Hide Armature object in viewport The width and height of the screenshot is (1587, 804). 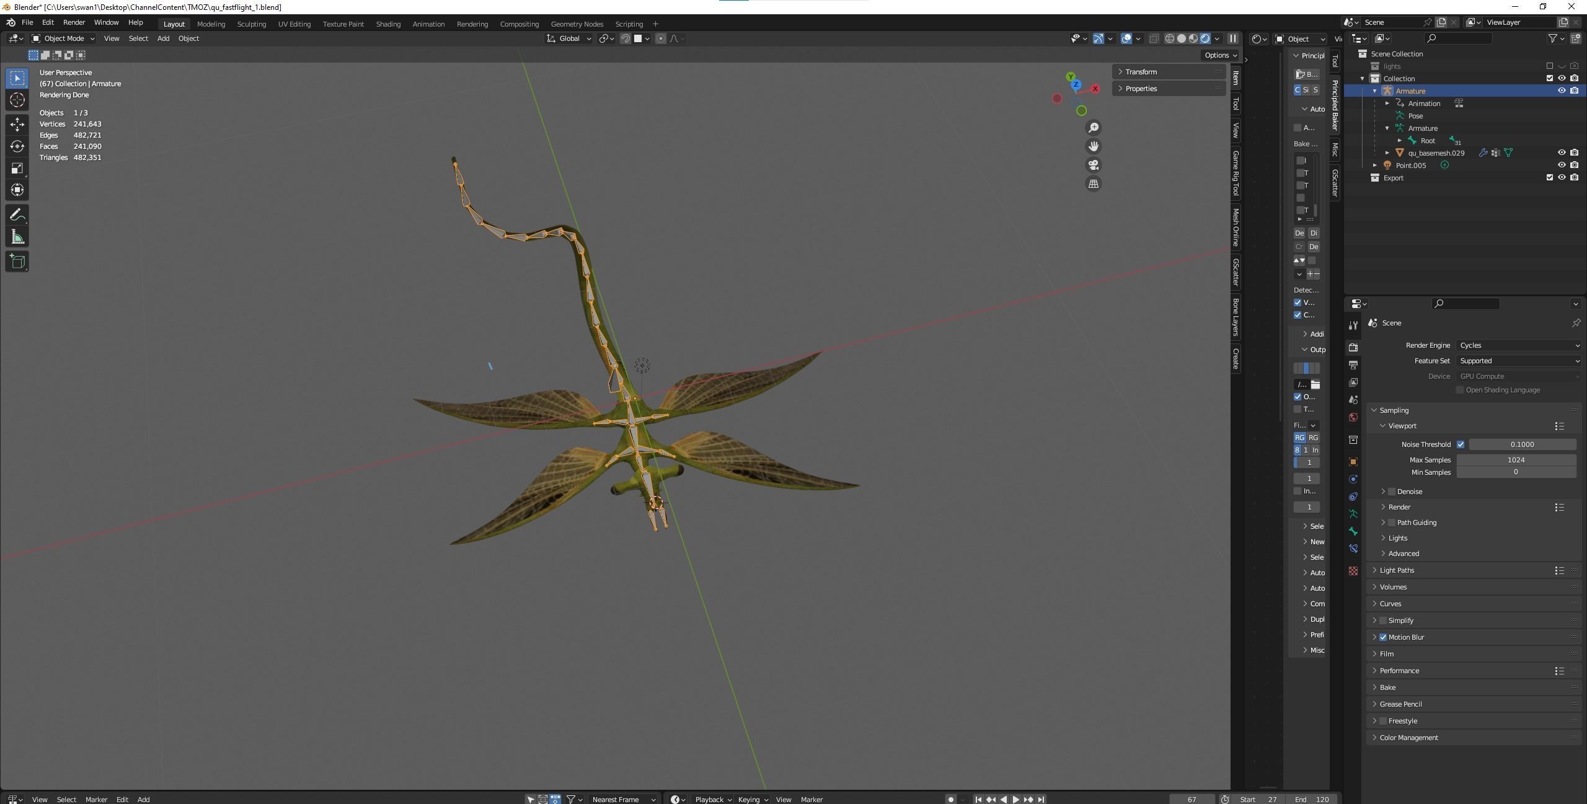pos(1562,91)
